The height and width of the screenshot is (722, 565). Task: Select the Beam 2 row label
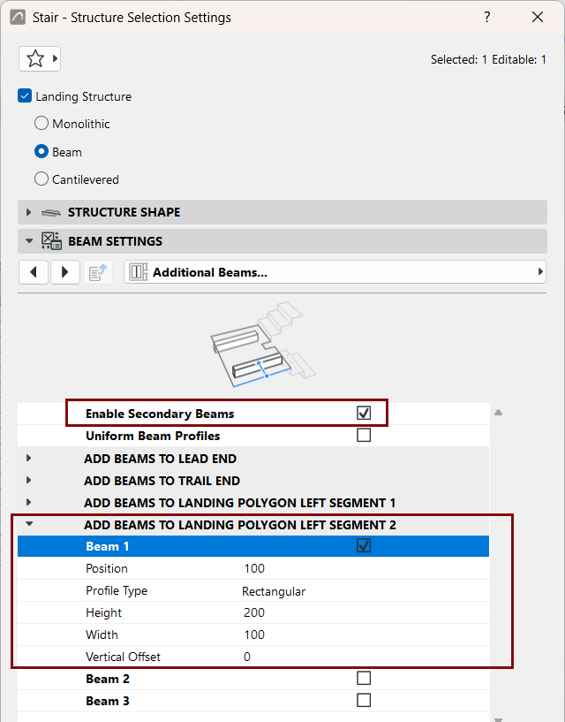click(x=108, y=680)
